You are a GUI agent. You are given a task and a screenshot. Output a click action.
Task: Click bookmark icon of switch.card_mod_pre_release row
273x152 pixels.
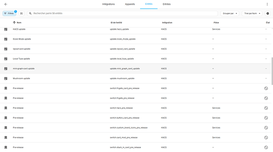[x=6, y=137]
